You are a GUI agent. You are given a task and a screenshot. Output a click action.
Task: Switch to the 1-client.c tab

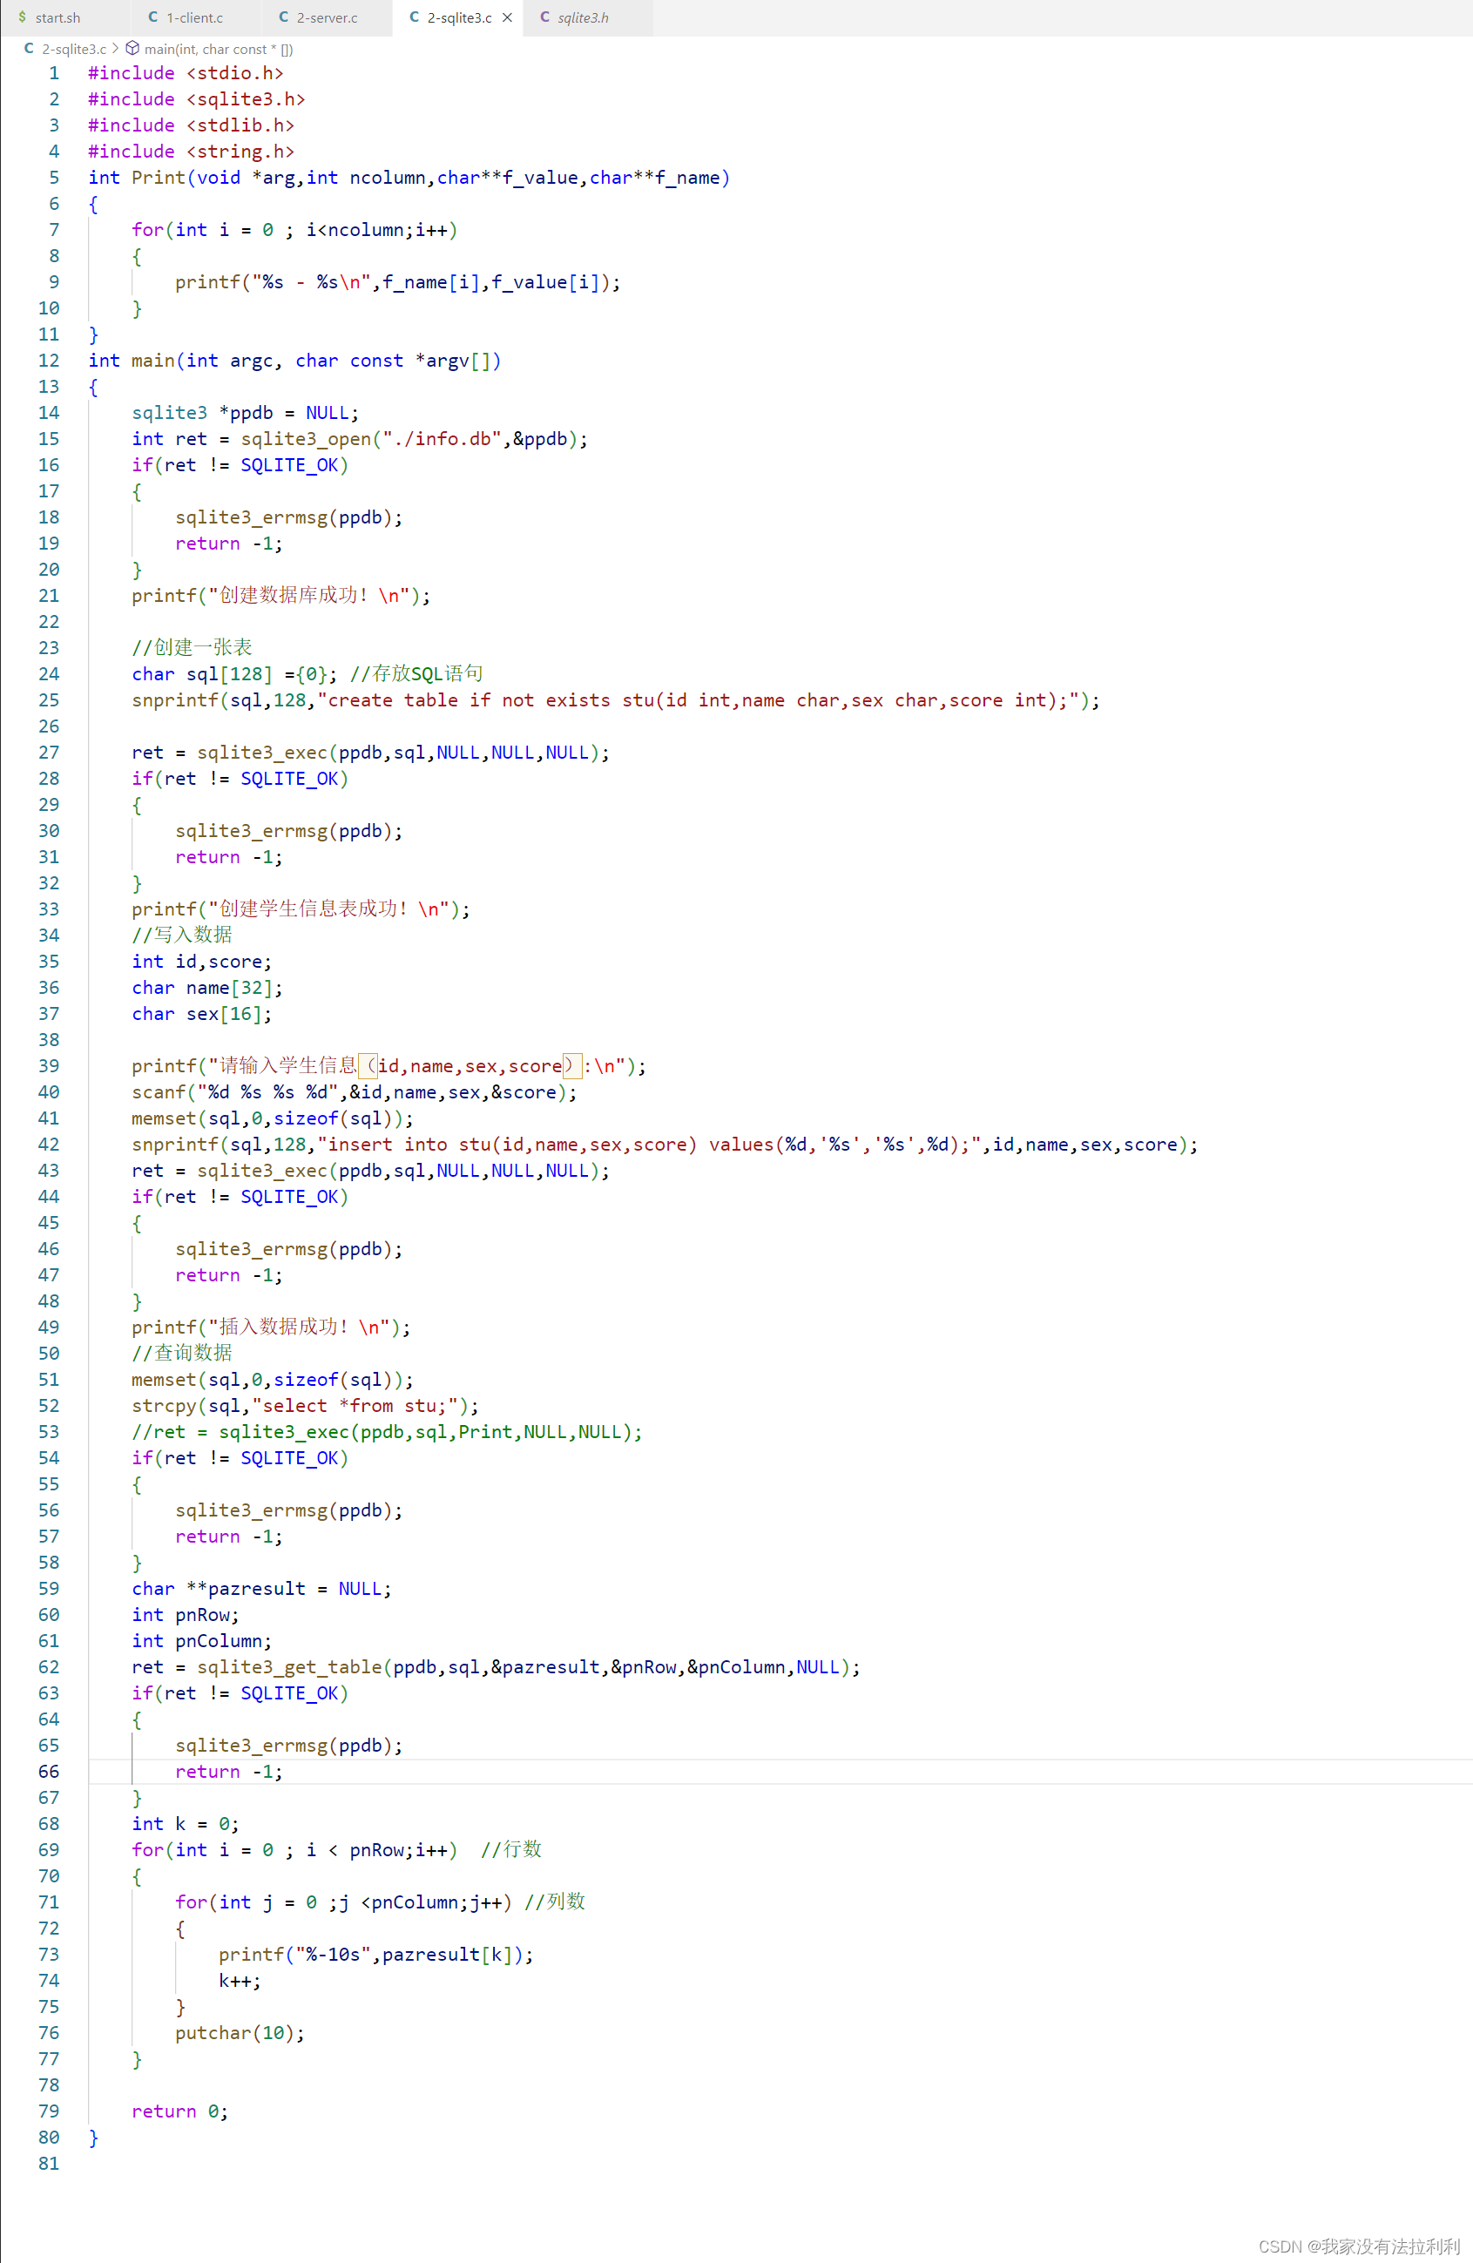point(193,17)
